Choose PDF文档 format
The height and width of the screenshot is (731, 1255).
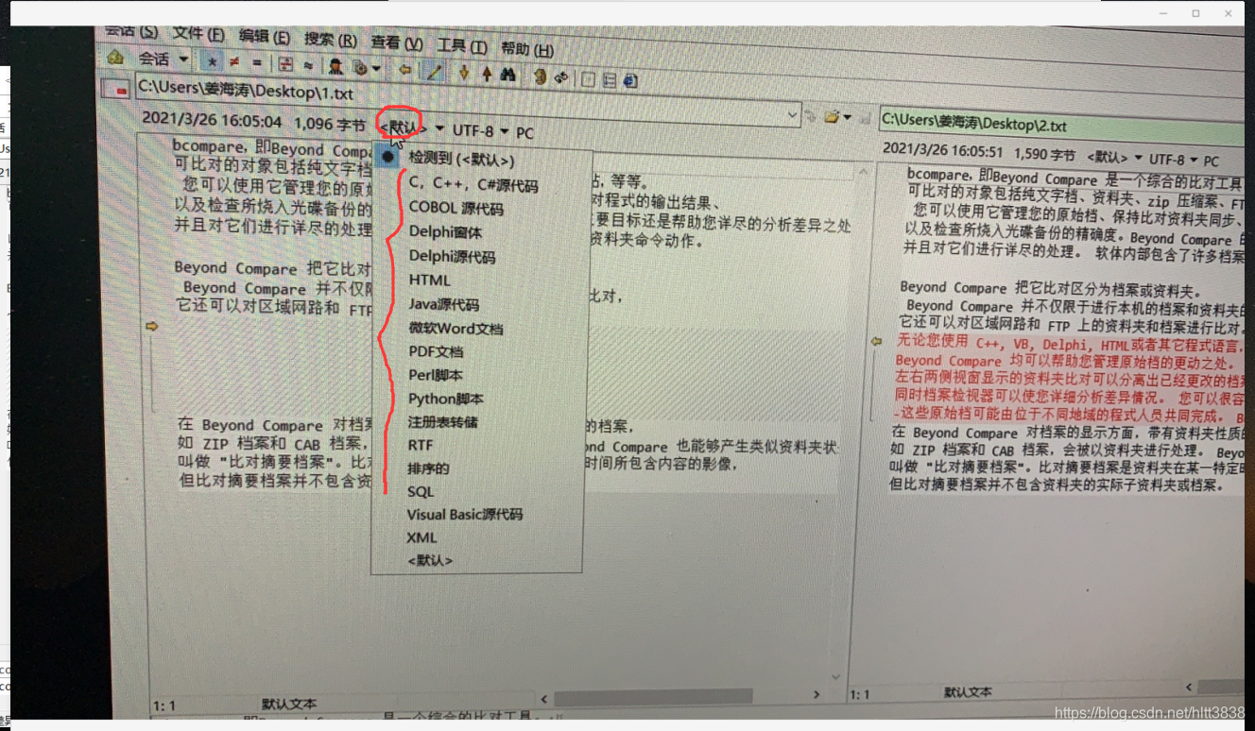(x=436, y=351)
